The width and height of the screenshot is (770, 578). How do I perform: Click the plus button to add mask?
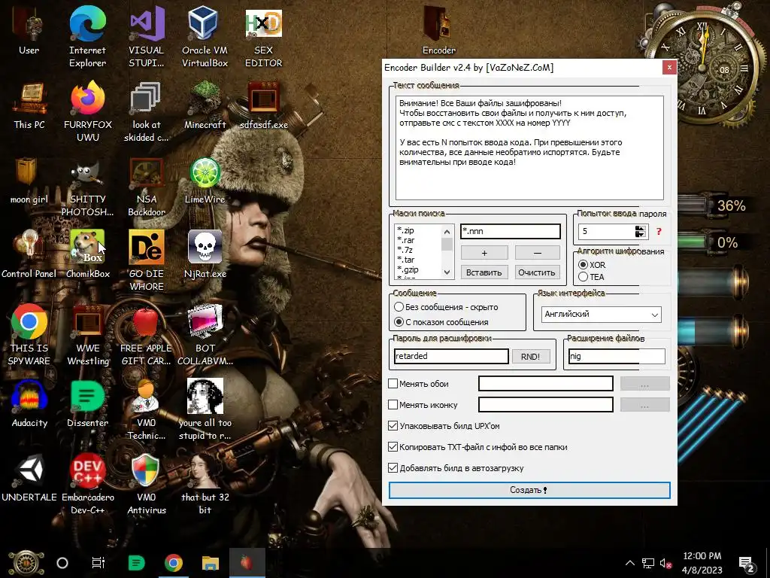pyautogui.click(x=484, y=253)
